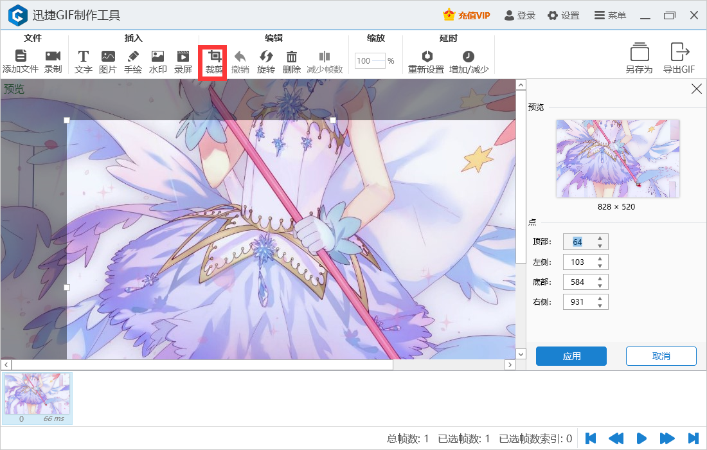Click the left-middle crop handle
707x450 pixels.
(67, 287)
